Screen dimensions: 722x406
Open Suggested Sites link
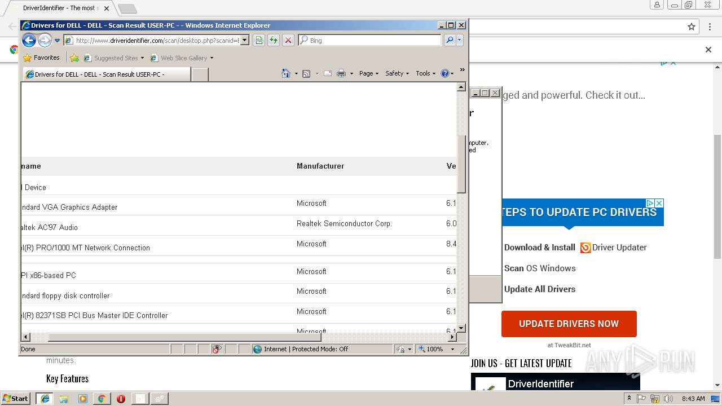click(x=113, y=58)
